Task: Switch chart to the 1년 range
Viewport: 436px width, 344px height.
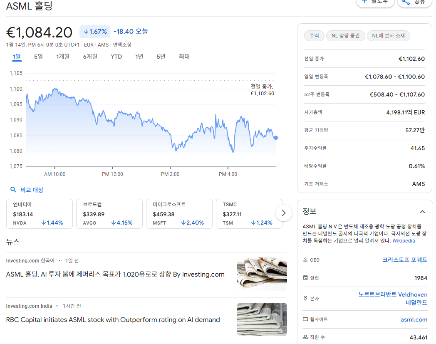Action: 139,57
